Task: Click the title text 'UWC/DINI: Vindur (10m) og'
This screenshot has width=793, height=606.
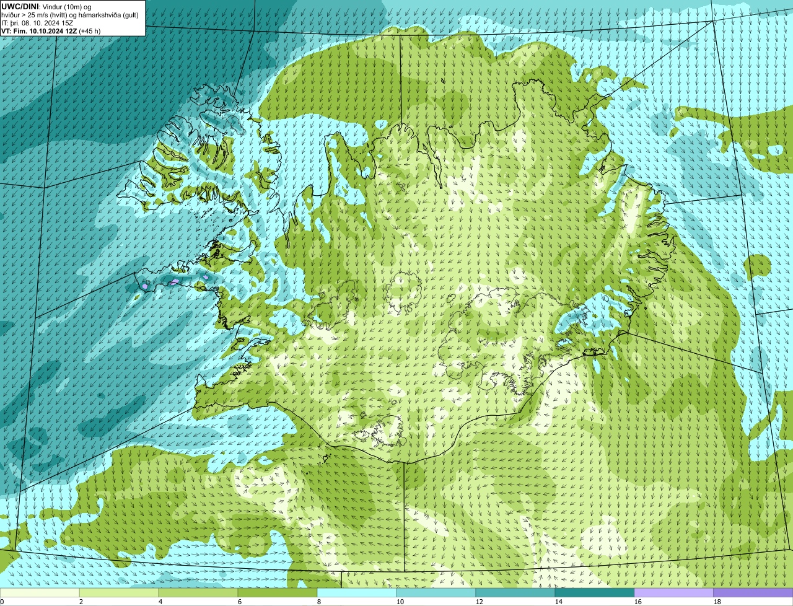Action: point(46,6)
